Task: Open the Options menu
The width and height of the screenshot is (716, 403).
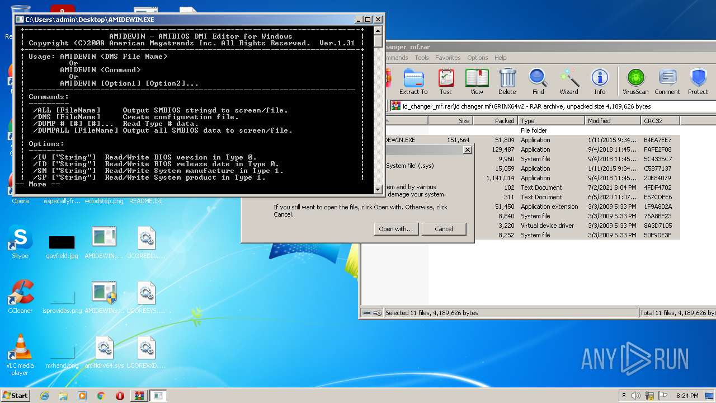Action: [x=477, y=58]
